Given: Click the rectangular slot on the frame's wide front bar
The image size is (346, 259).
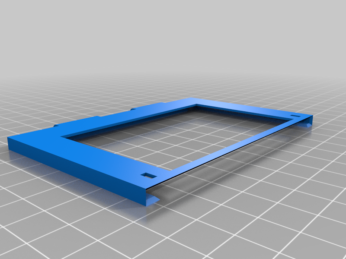Looking at the screenshot, I should (x=149, y=176).
